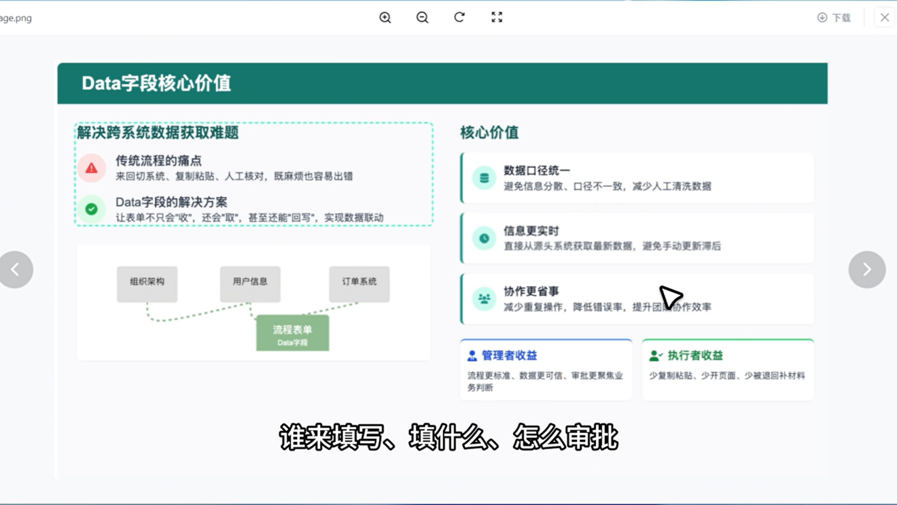Screen dimensions: 897x505
Task: Click the 核心价值 section heading
Action: (x=489, y=133)
